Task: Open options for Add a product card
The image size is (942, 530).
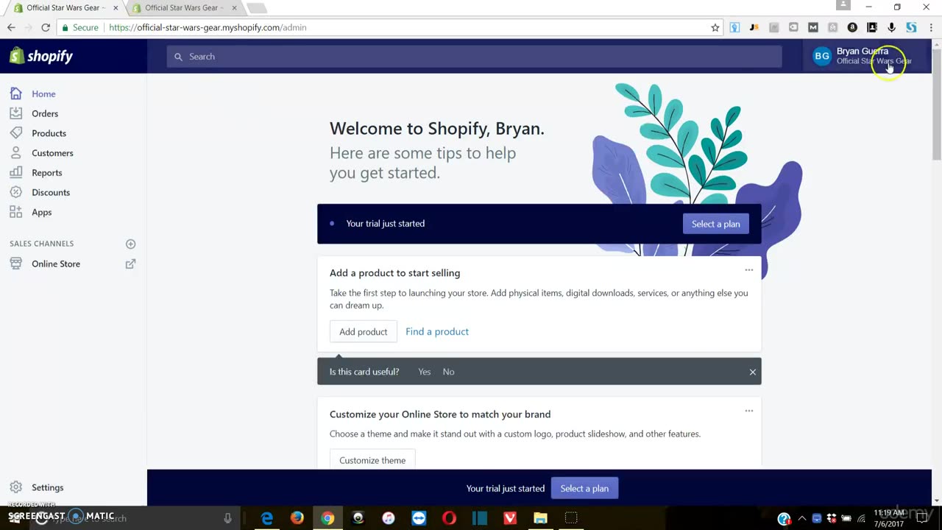Action: (x=748, y=269)
